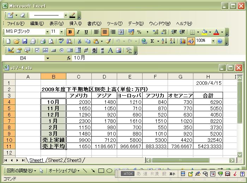Create a new workbook

(8, 41)
